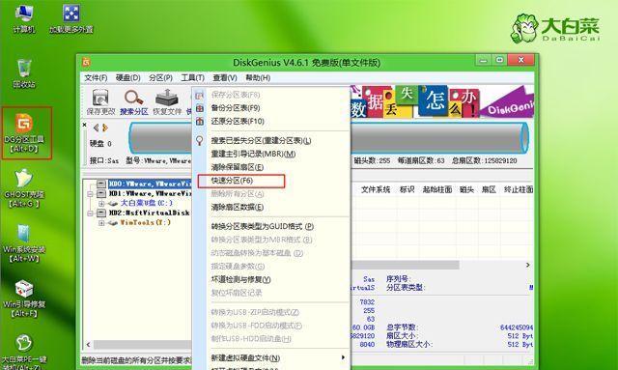Image resolution: width=618 pixels, height=370 pixels.
Task: Maximize the DiskGenius window
Action: coord(499,60)
